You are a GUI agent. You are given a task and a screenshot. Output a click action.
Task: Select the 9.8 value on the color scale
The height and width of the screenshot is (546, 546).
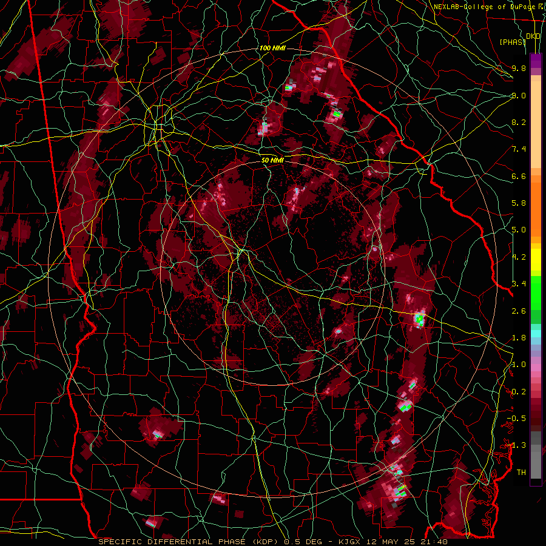pos(519,68)
